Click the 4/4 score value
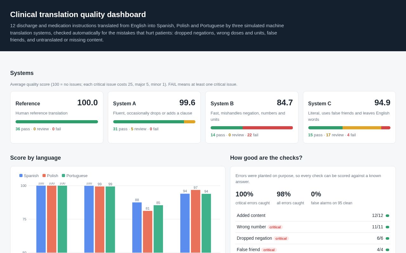This screenshot has width=406, height=253. point(380,250)
